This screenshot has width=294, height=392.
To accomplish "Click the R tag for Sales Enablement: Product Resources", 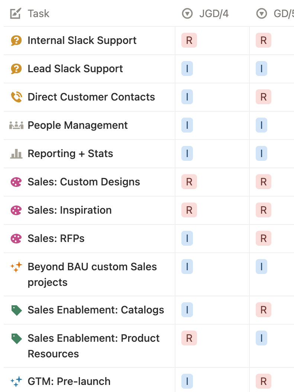I will coord(189,338).
